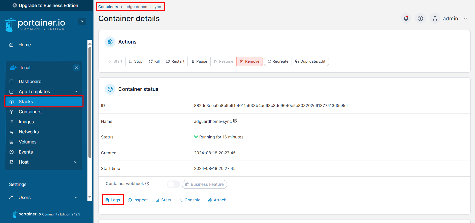Screen dimensions: 475x223
Task: Open the Inspect link
Action: [138, 200]
